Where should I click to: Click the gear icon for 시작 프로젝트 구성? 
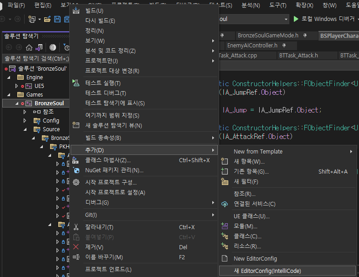[x=76, y=182]
